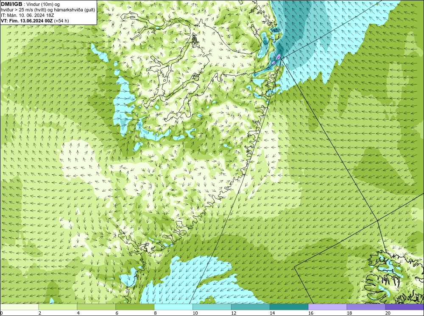Click the medium purple 18–20 m/s legend swatch
Screen dimensions: 424x316
point(366,307)
